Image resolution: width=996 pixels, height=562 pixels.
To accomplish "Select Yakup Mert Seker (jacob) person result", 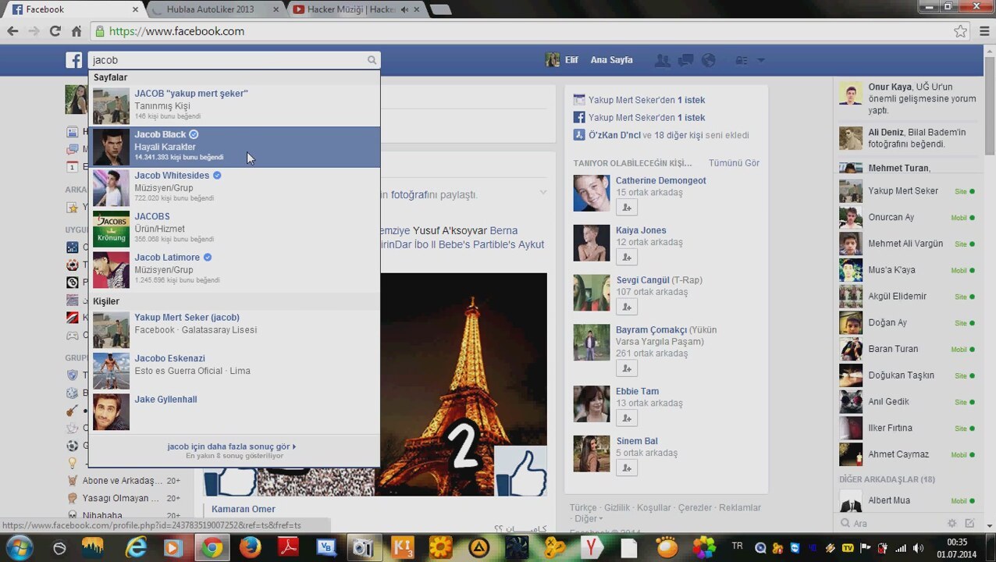I will [x=234, y=330].
